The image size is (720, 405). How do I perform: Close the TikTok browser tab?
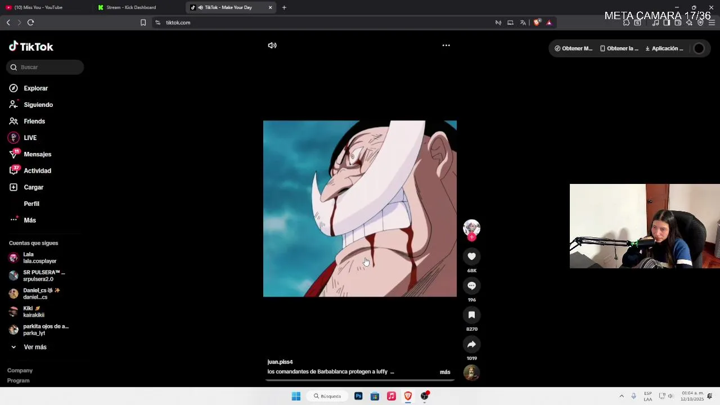coord(270,7)
